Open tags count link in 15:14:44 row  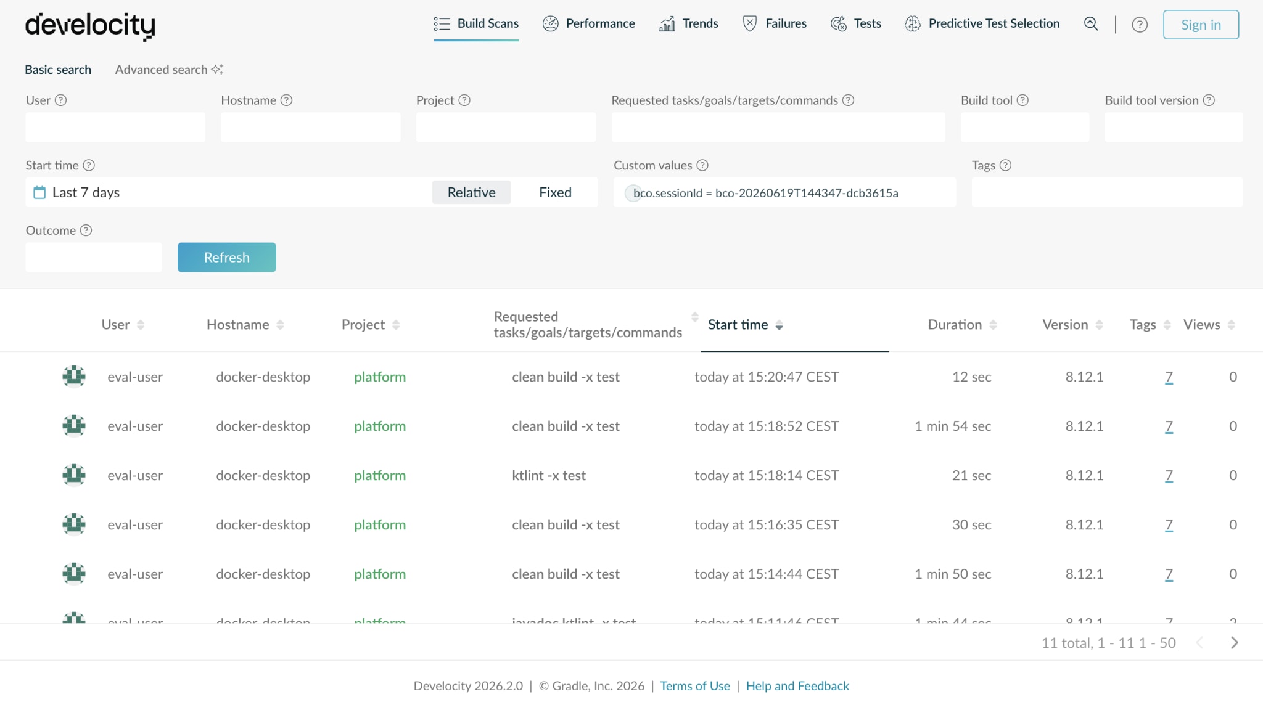tap(1169, 574)
